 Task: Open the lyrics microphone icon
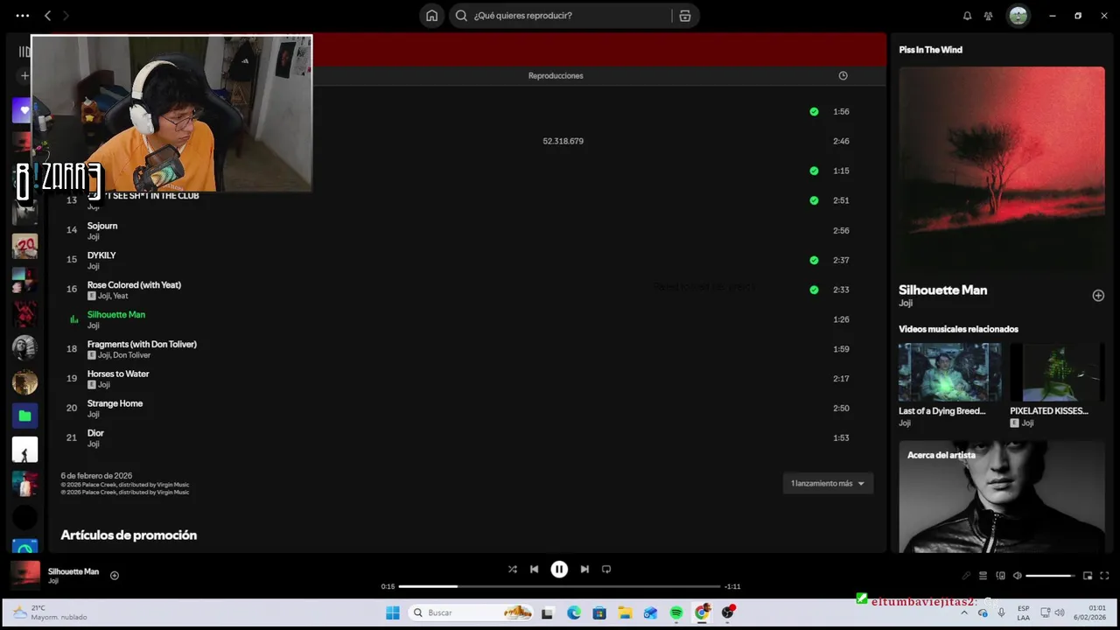[x=966, y=576]
